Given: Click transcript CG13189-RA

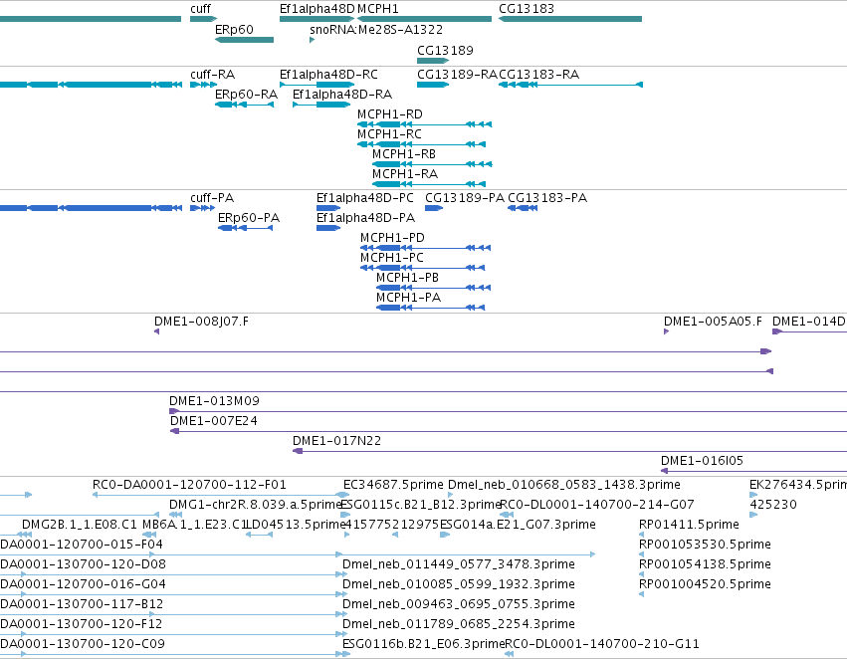Looking at the screenshot, I should [x=457, y=74].
